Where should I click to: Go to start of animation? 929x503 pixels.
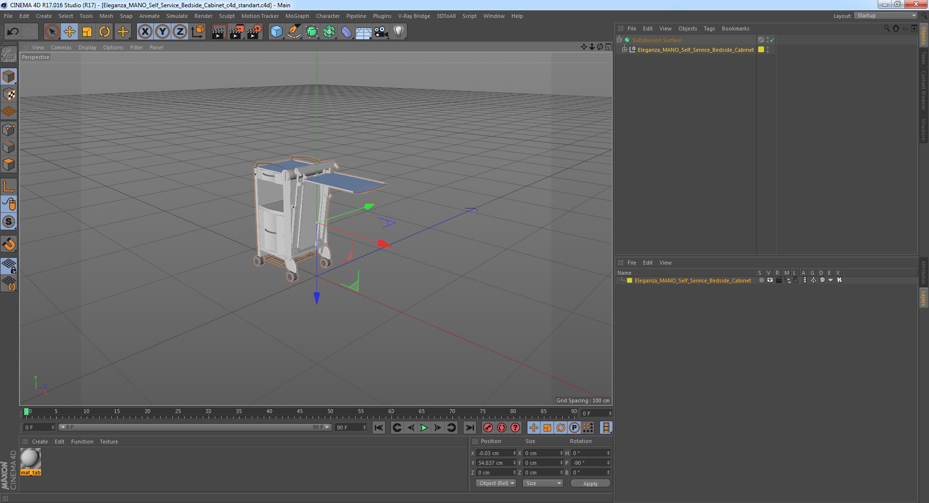point(379,428)
